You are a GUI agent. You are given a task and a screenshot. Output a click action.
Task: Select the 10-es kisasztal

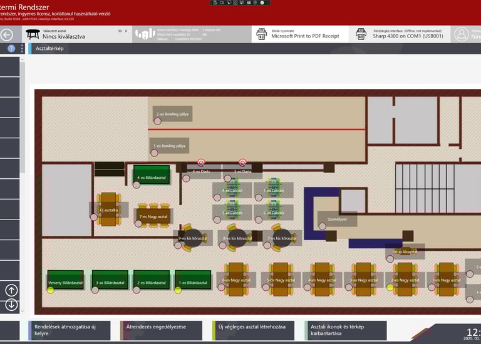[405, 252]
